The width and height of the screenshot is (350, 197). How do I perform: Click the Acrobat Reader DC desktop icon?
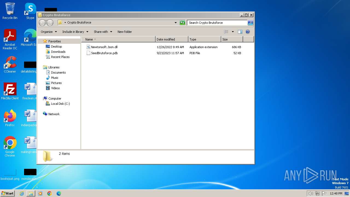(10, 39)
